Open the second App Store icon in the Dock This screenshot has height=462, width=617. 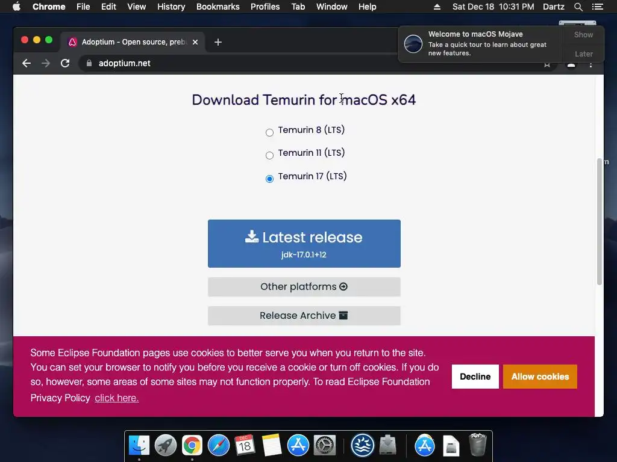425,446
